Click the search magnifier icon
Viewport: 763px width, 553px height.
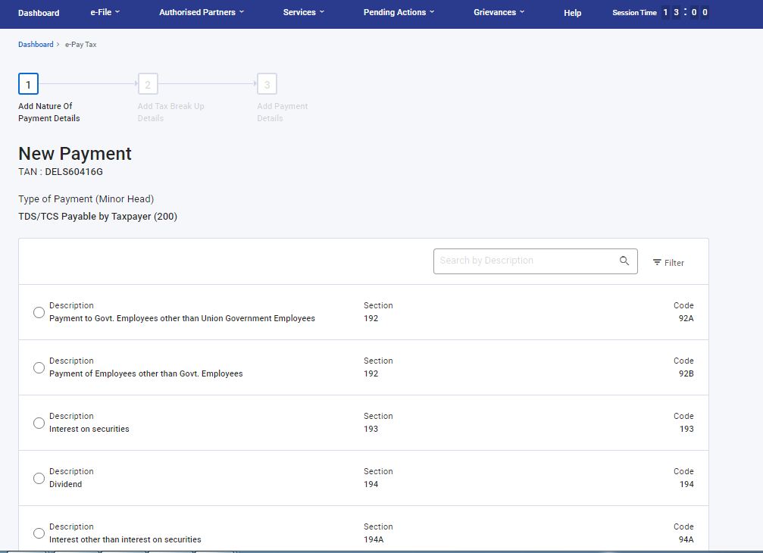click(624, 261)
